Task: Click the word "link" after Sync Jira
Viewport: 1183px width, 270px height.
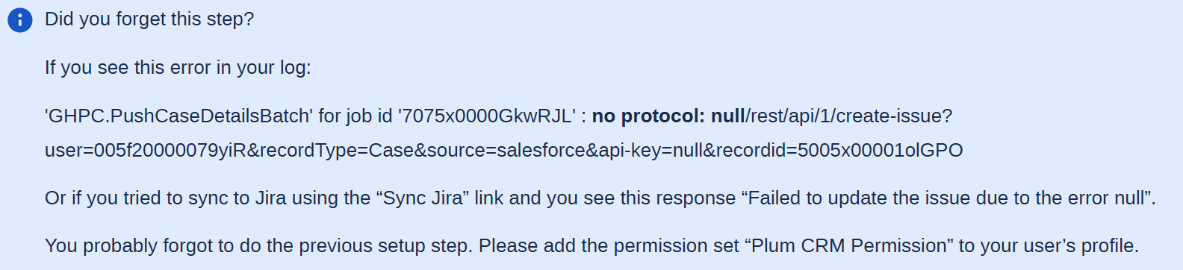Action: tap(489, 198)
